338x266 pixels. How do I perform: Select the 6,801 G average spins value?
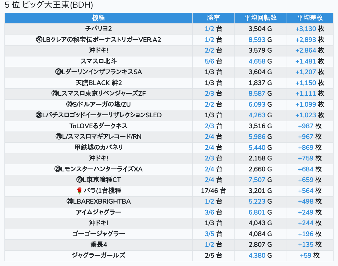(x=260, y=212)
